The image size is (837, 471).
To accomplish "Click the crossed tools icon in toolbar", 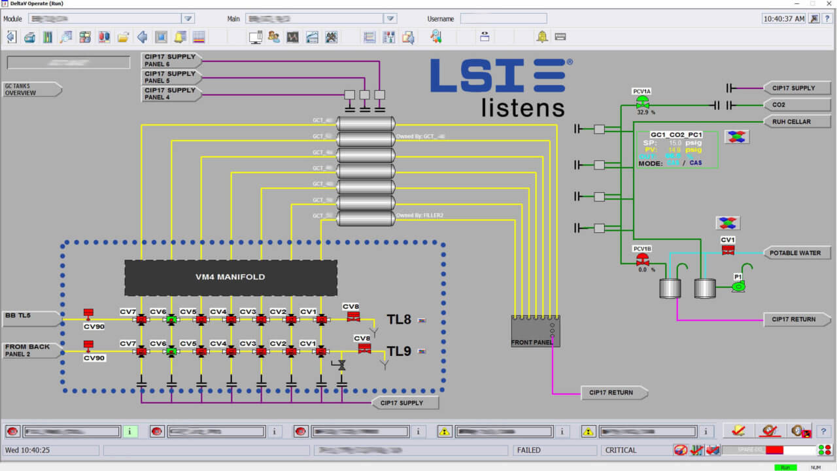I will pos(331,37).
